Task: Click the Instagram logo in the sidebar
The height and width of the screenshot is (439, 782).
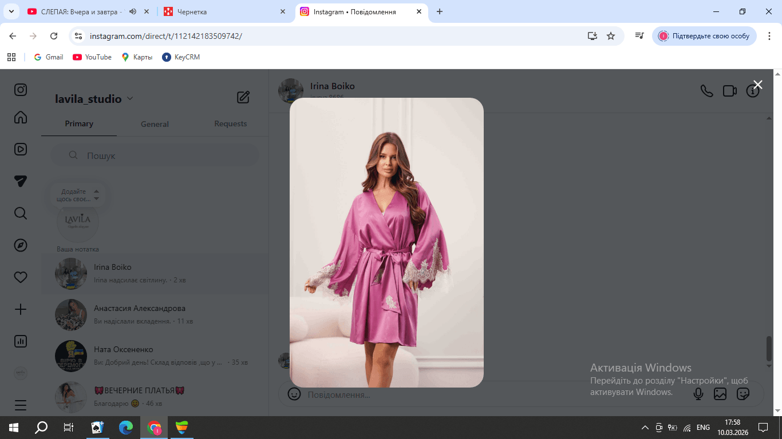Action: point(21,90)
